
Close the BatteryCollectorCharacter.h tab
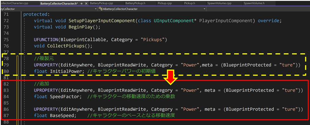coord(86,3)
